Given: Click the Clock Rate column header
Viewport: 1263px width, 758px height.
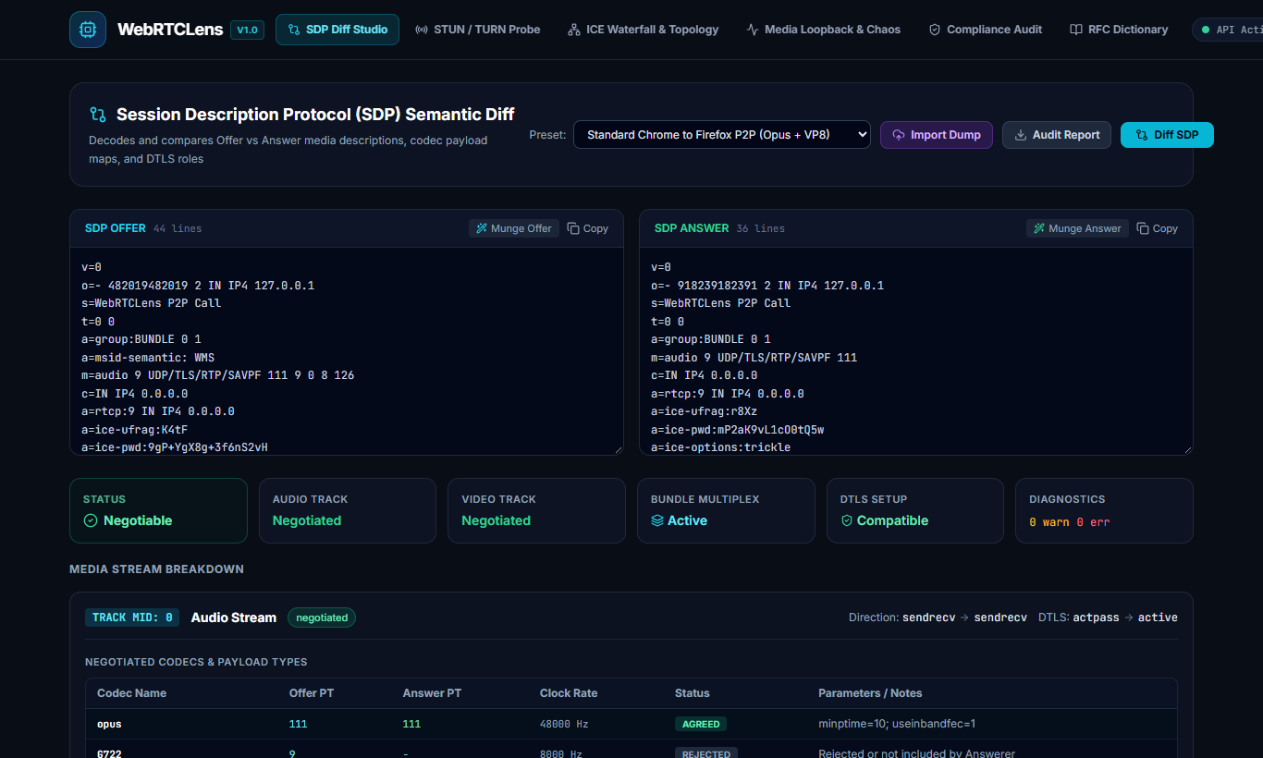Looking at the screenshot, I should (569, 693).
